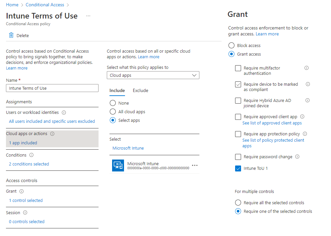This screenshot has height=236, width=331.
Task: Select the Block access radio button
Action: pos(231,46)
